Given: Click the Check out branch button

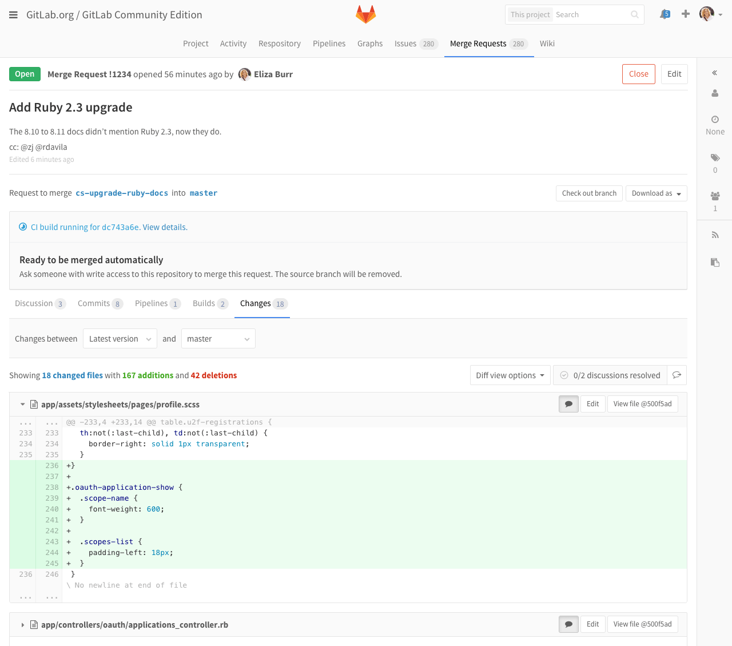Looking at the screenshot, I should pyautogui.click(x=589, y=193).
